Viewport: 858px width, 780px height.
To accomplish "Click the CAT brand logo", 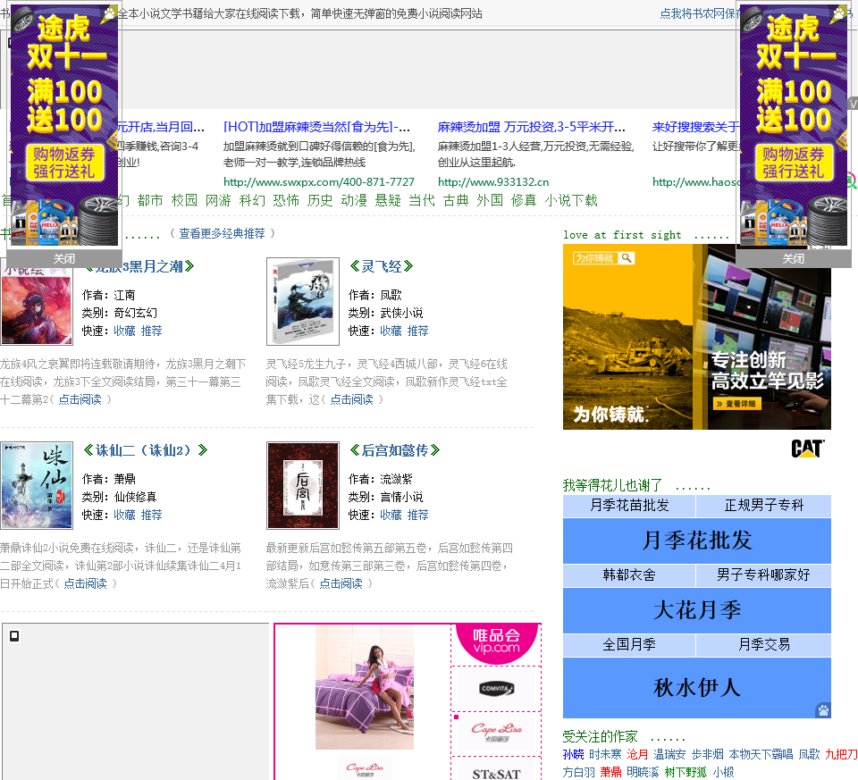I will coord(807,449).
